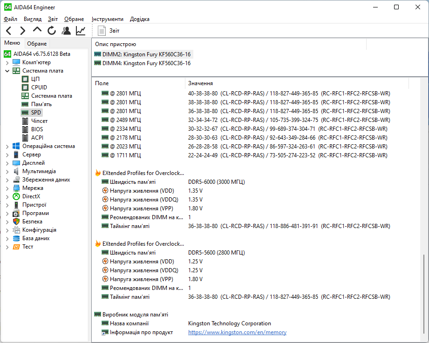Screen dimensions: 429x343
Task: Collapse the Системна плата tree node
Action: click(x=7, y=71)
